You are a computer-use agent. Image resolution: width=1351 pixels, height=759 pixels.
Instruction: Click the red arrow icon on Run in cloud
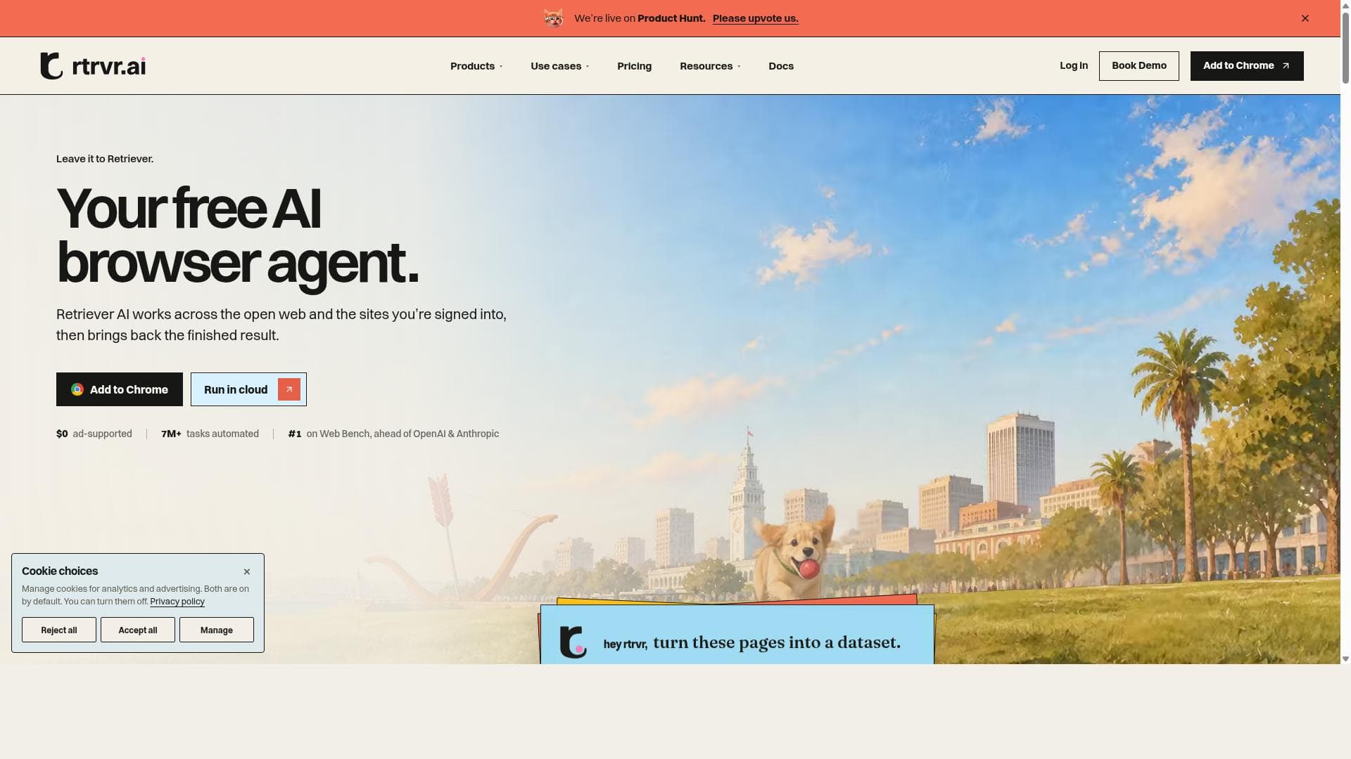coord(289,389)
